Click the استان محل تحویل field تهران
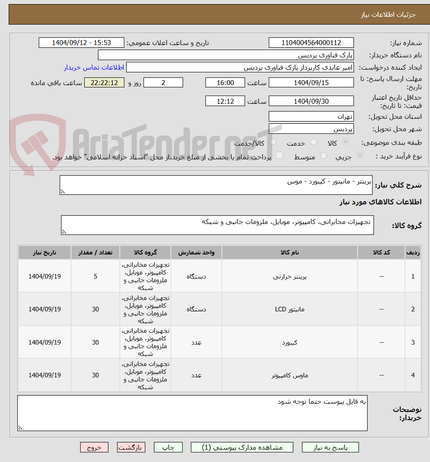This screenshot has height=462, width=430. click(311, 117)
